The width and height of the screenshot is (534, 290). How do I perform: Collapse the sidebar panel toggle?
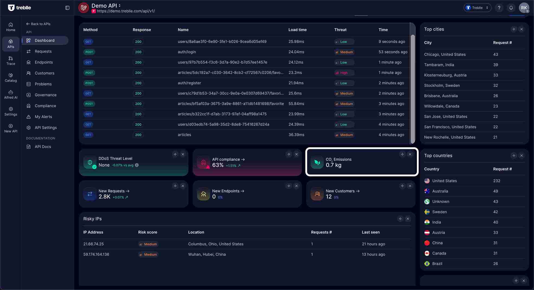(x=67, y=8)
